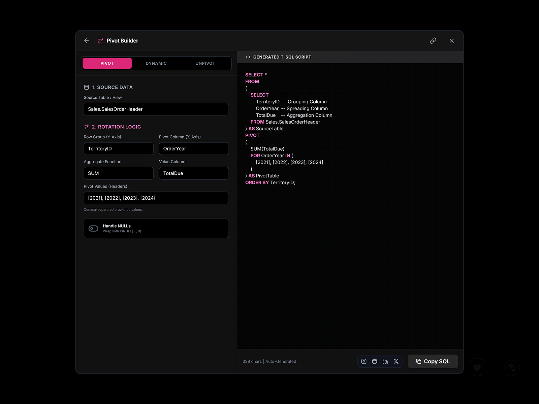Click the TerritoryID Row Group field

coord(119,148)
